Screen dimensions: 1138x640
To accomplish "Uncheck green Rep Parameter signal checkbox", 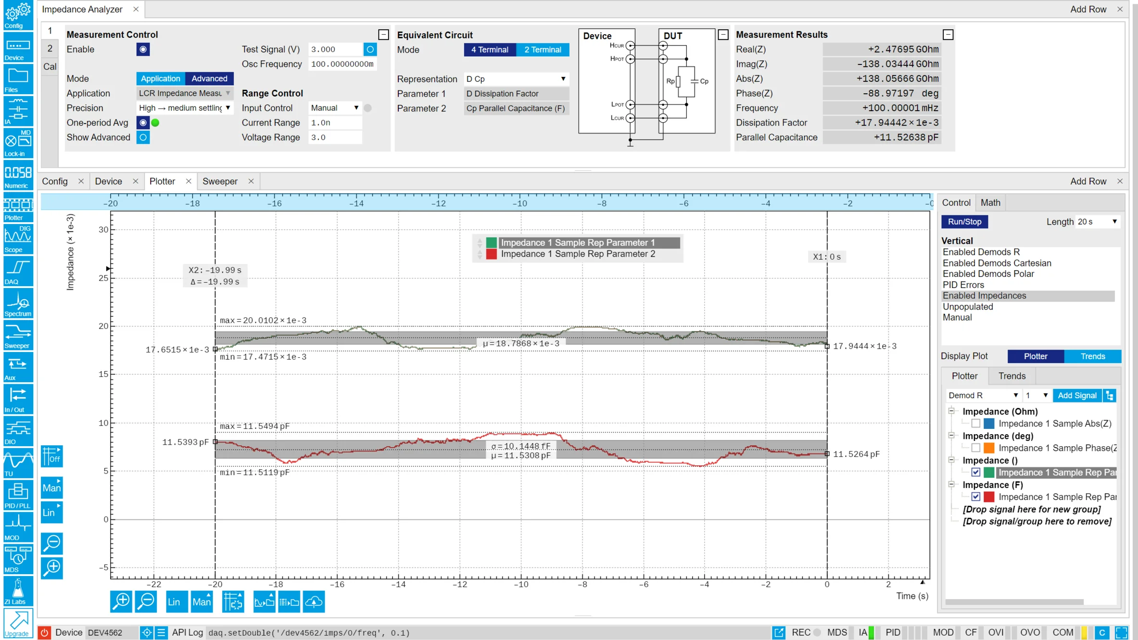I will click(975, 473).
